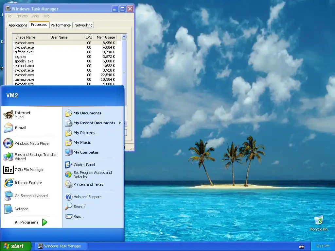Sort processes by CPU column

pyautogui.click(x=88, y=37)
